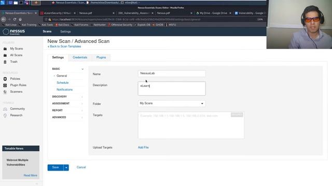Click the Policies shield icon
Viewport: 332px width, 186px height.
[5, 79]
